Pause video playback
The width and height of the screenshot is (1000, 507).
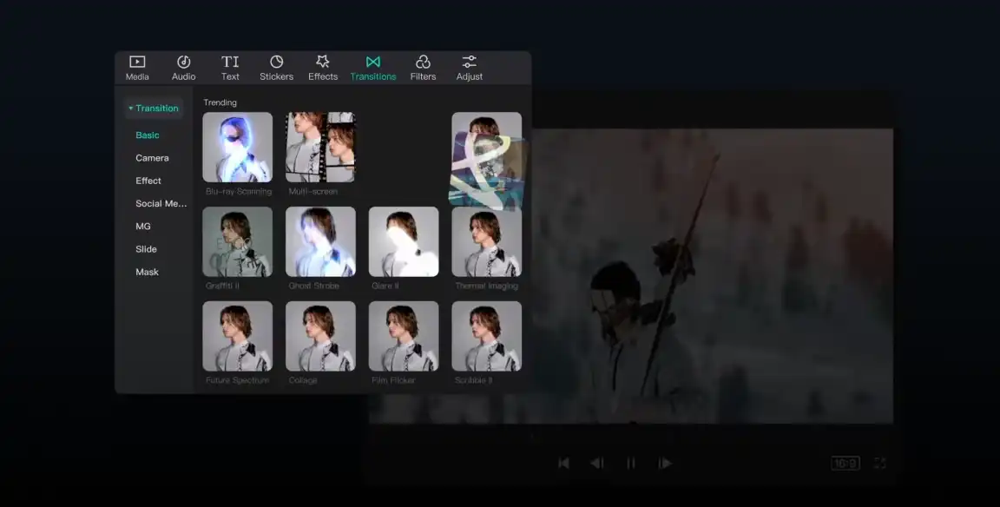631,463
